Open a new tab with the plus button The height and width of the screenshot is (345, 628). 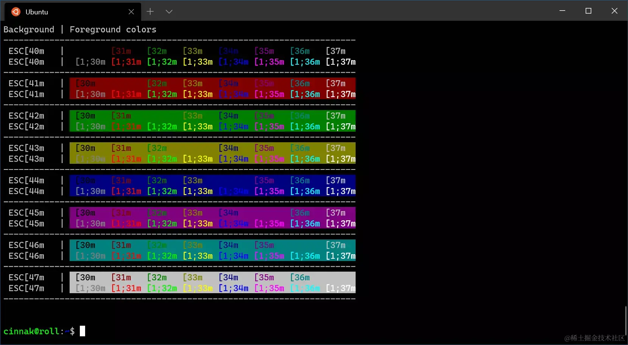click(150, 12)
